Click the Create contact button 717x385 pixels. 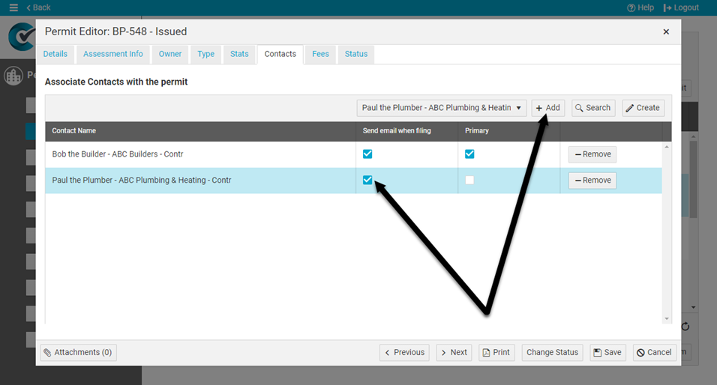tap(643, 108)
